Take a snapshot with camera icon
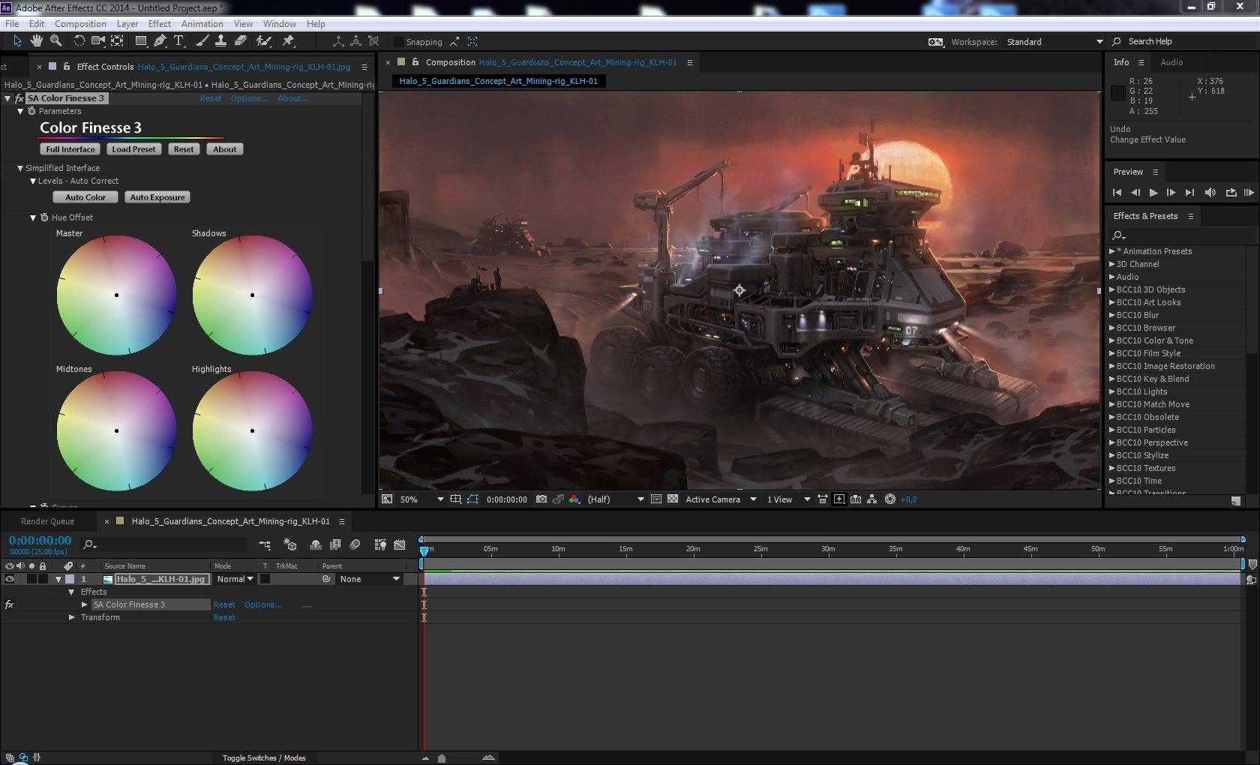The image size is (1260, 765). [541, 499]
